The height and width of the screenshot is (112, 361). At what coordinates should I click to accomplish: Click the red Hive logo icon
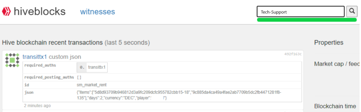point(7,11)
